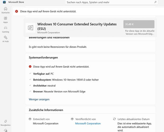The image size is (164, 132).
Task: Click the 31,49 € price button
Action: click(139, 24)
